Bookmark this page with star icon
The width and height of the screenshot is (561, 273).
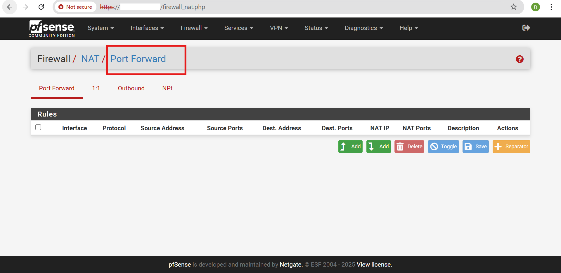[x=514, y=7]
